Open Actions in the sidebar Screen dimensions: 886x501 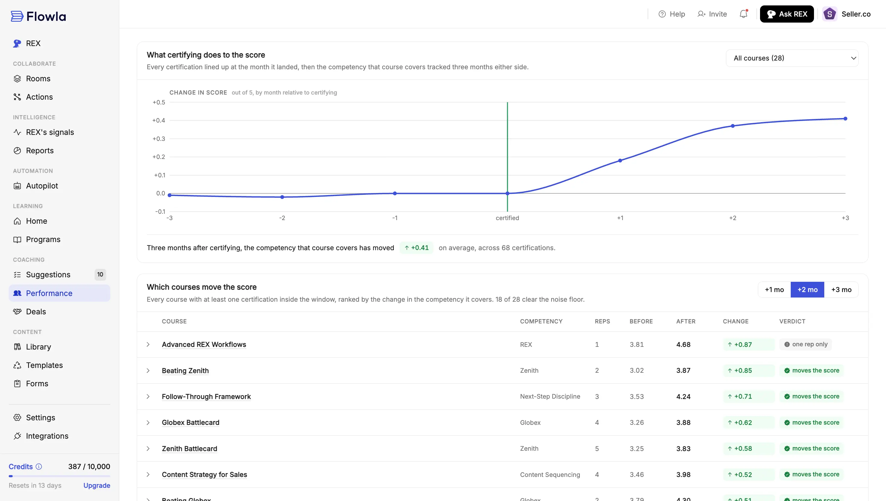click(39, 97)
